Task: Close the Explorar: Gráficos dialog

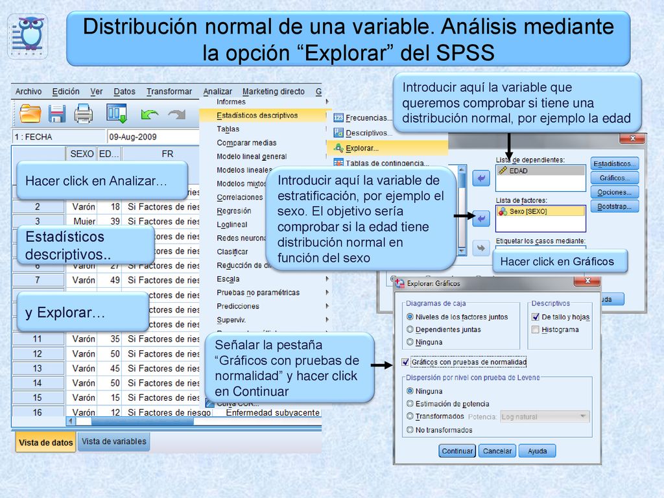Action: coord(587,281)
